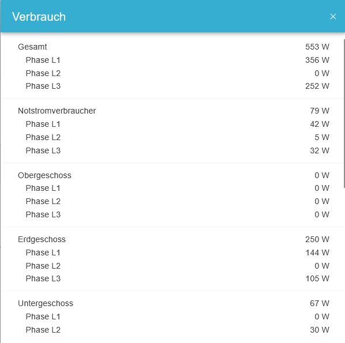Select the Obergeschoss section label
The height and width of the screenshot is (343, 345).
[44, 175]
